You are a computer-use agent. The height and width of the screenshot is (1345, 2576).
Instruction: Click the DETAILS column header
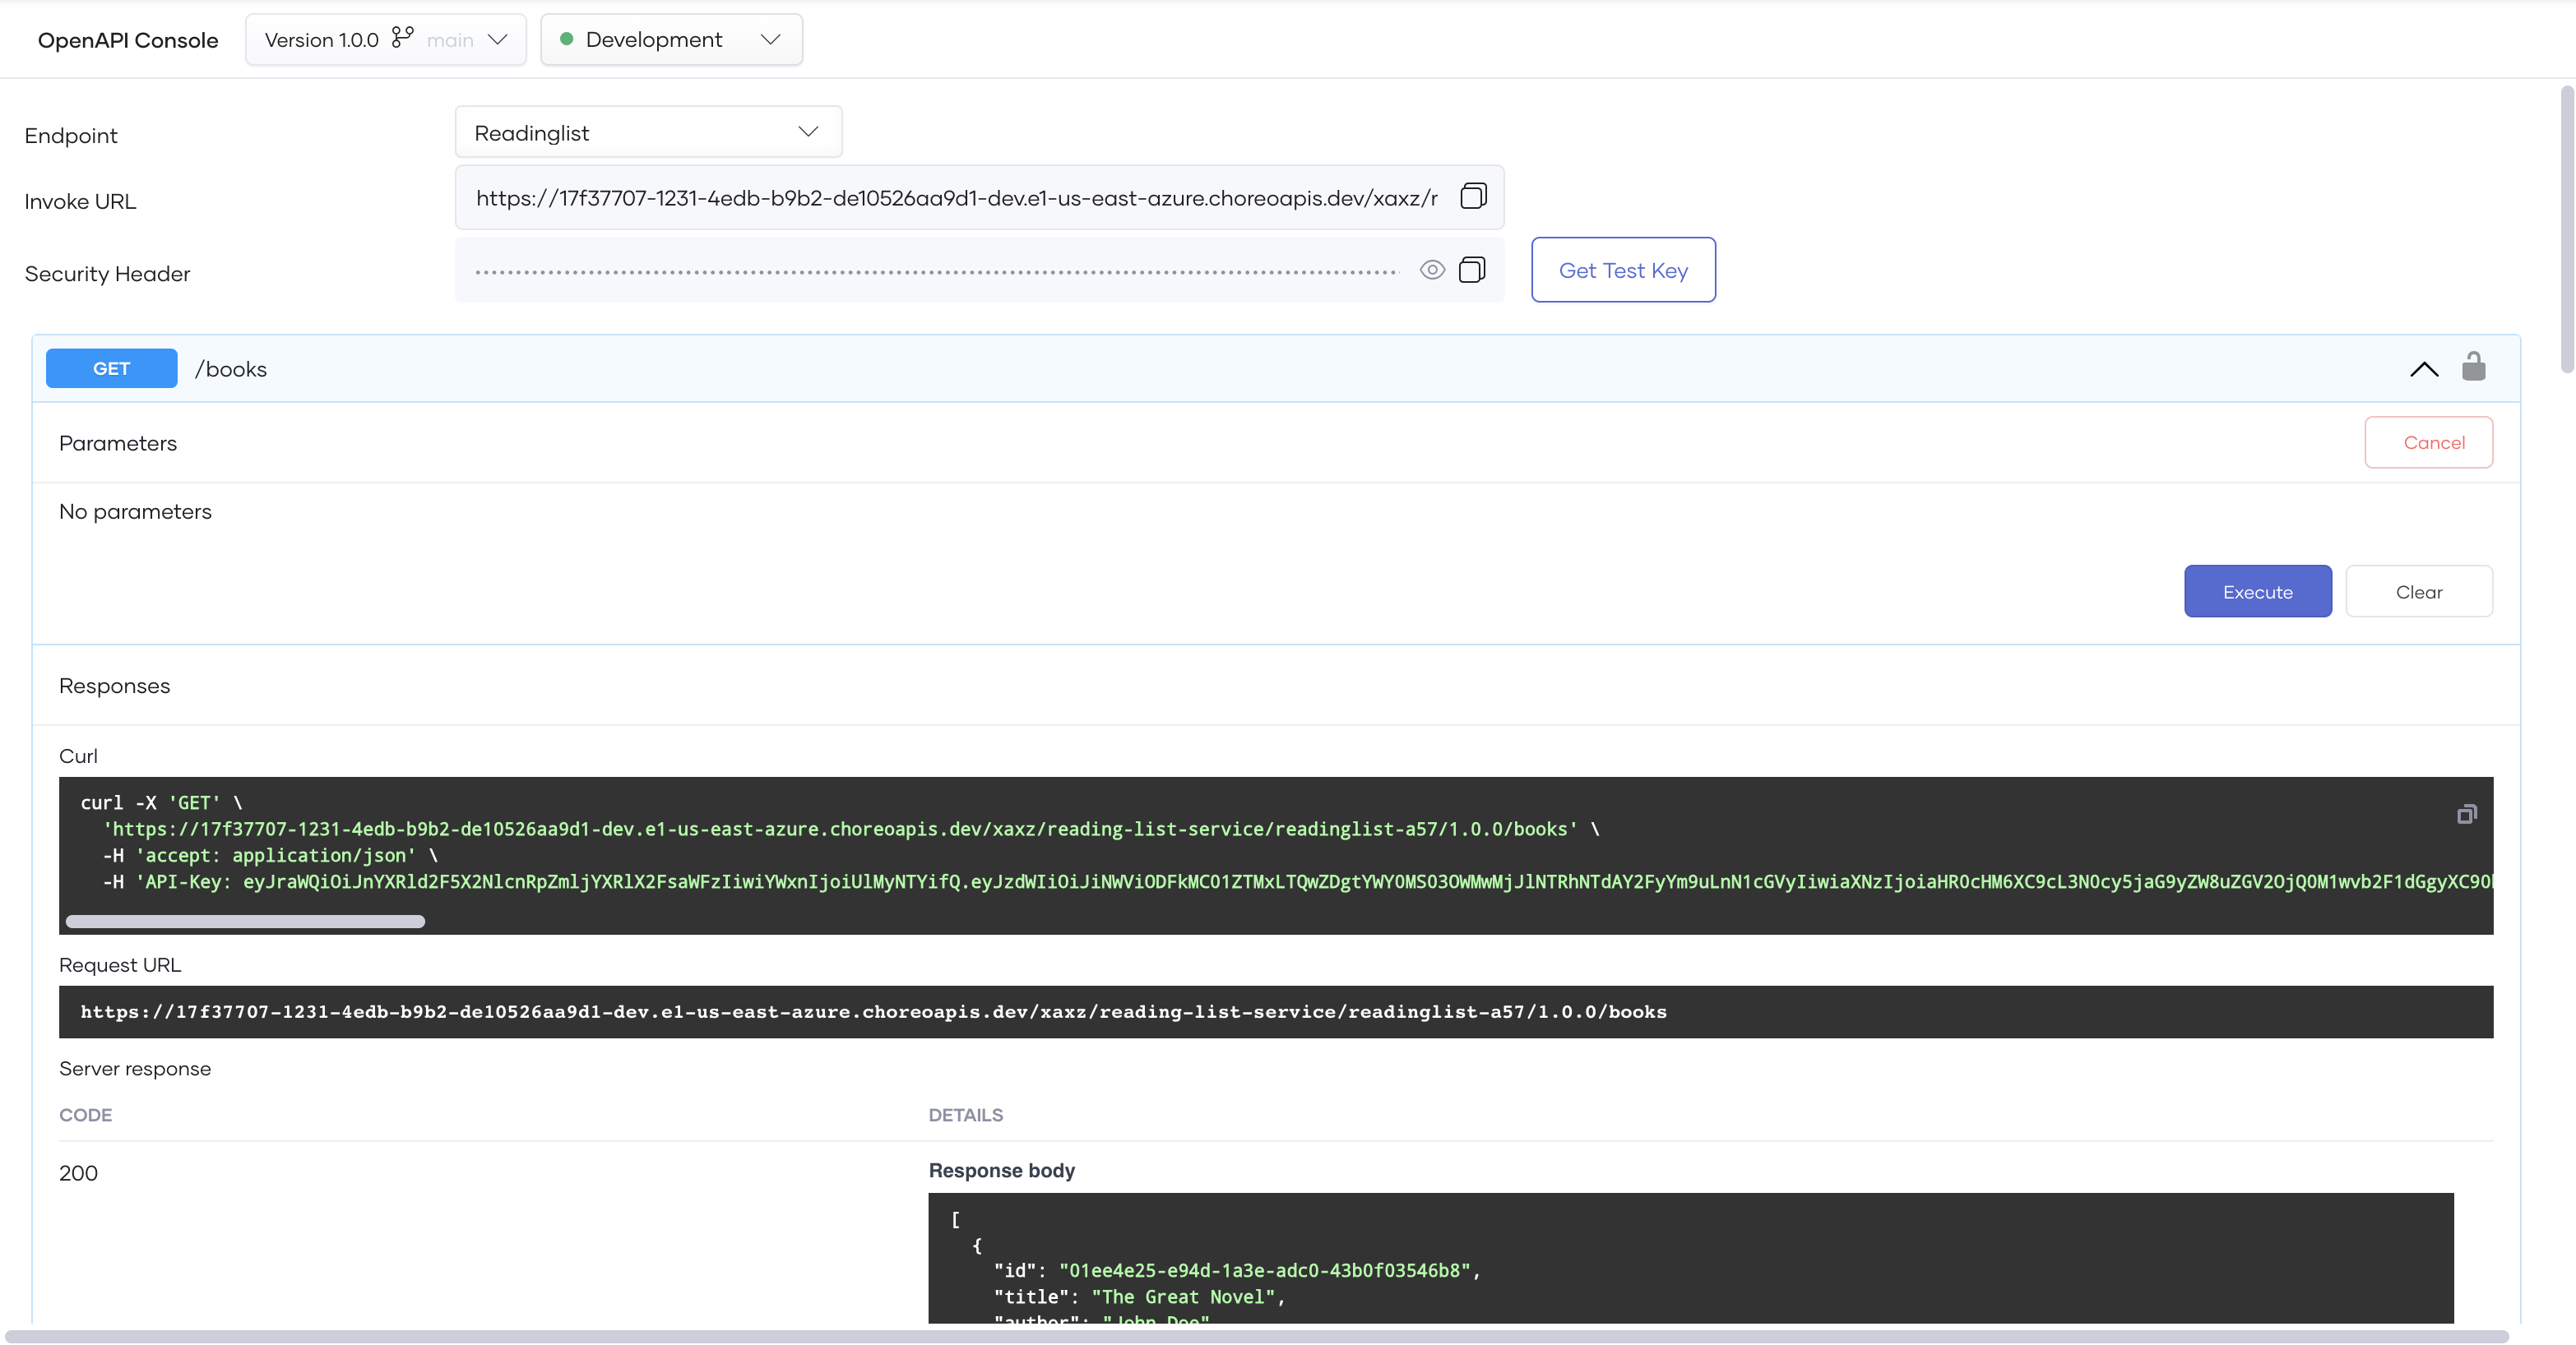click(x=965, y=1115)
